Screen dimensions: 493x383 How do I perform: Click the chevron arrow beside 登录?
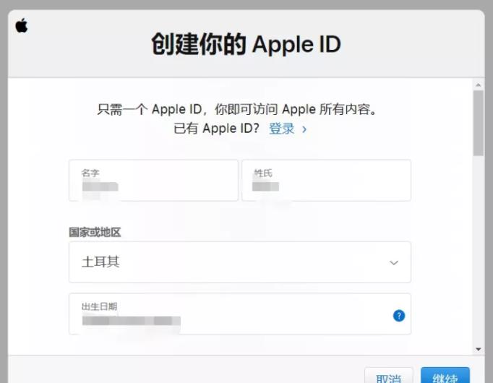click(x=304, y=129)
